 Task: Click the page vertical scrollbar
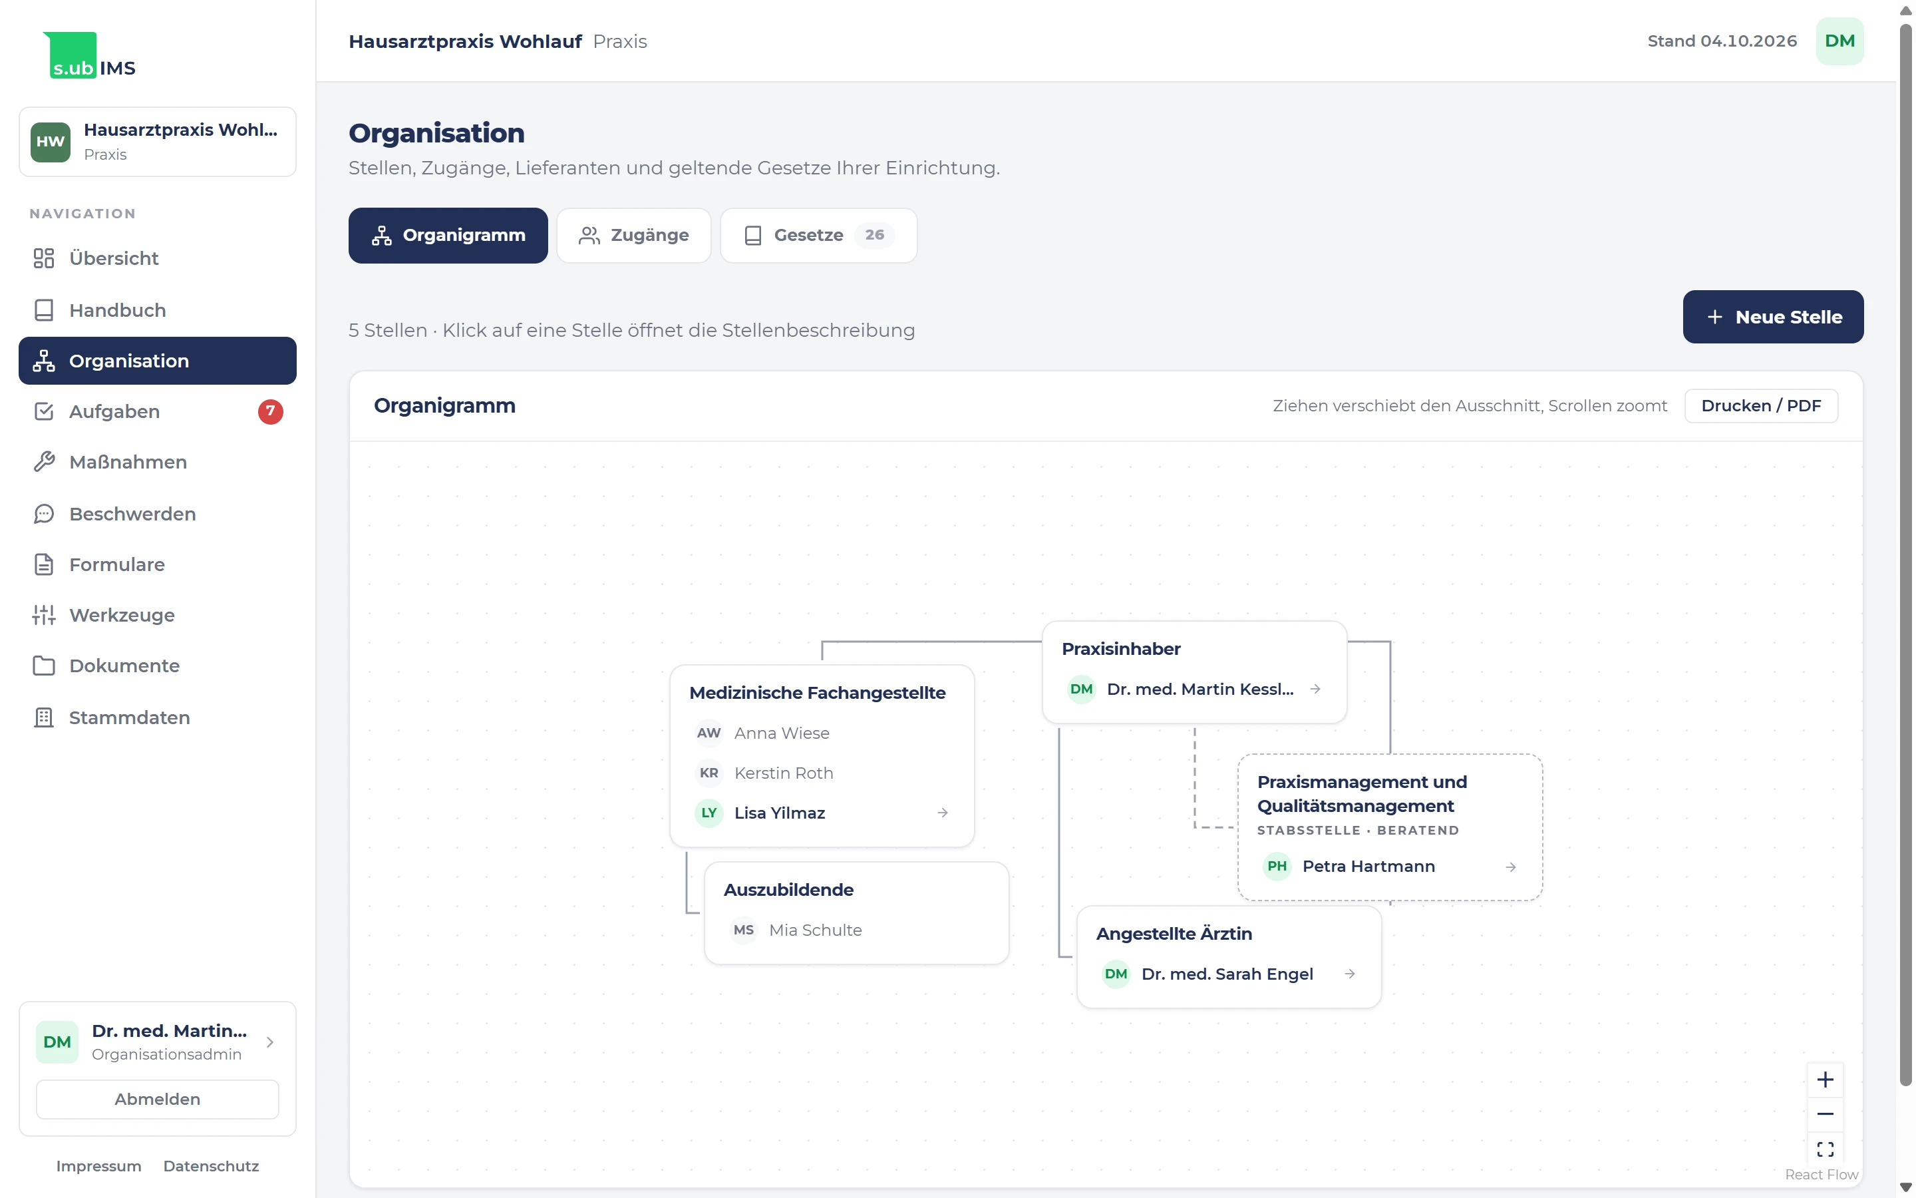1906,554
